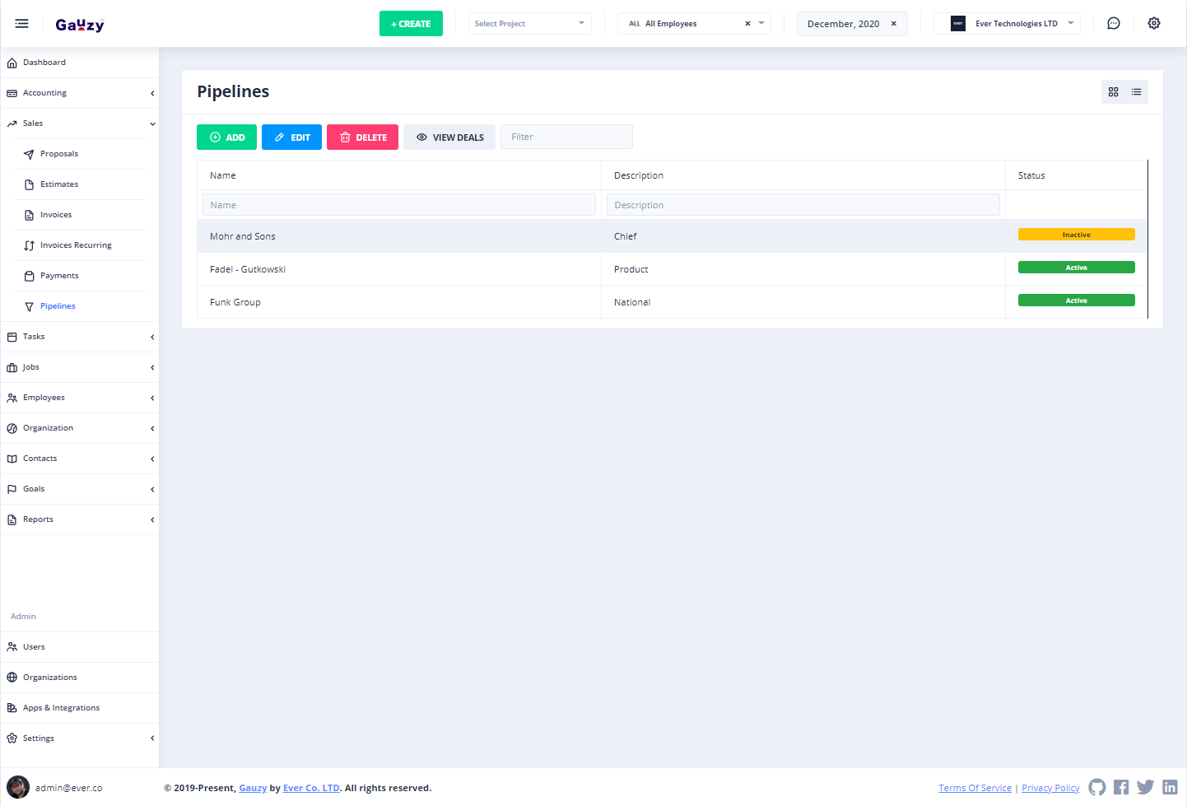
Task: Open the Ever Technologies LTD organization dropdown
Action: pos(1007,24)
